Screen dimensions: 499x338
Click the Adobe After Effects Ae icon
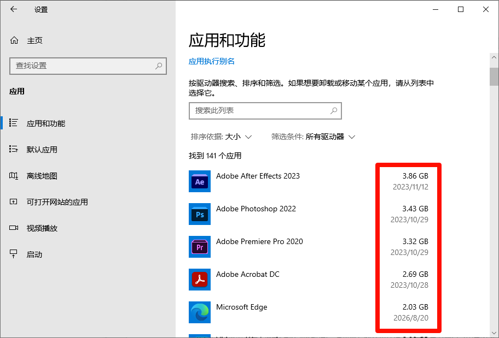200,181
